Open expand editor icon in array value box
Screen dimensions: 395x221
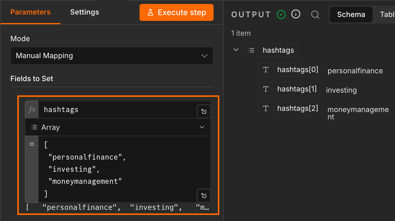204,196
